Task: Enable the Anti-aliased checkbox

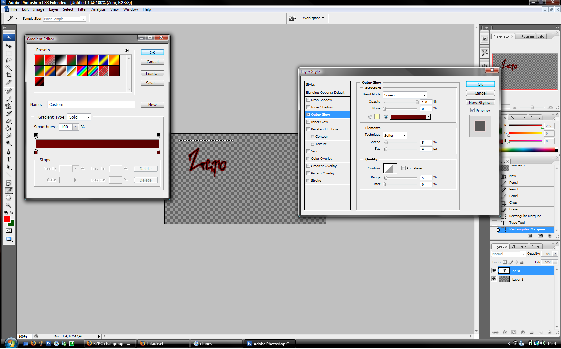Action: (x=403, y=168)
